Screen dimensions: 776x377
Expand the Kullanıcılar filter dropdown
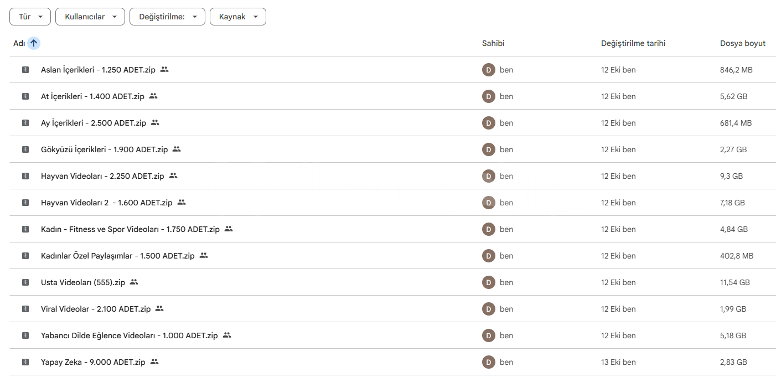click(x=90, y=17)
